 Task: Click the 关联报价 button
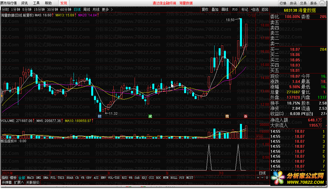[33, 182]
